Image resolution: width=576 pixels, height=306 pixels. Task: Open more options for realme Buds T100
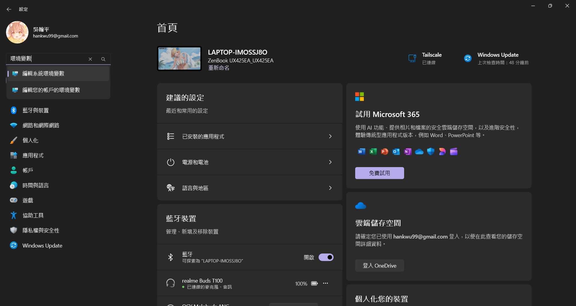point(325,283)
